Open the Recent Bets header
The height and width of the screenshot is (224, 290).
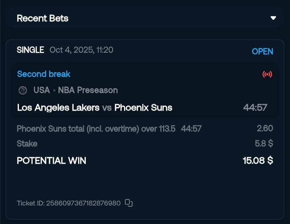[x=42, y=18]
